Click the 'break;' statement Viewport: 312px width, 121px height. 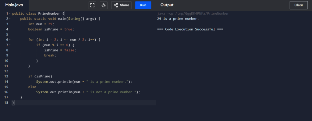coord(50,55)
